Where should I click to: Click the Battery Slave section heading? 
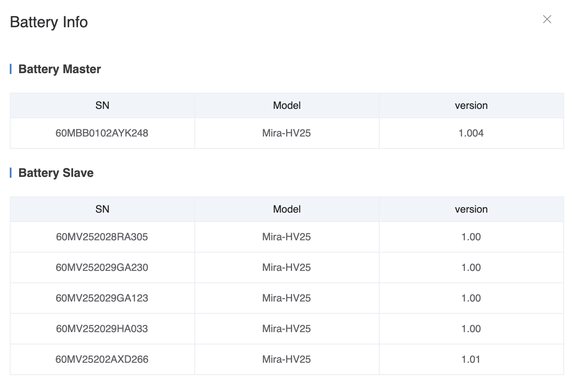point(56,173)
